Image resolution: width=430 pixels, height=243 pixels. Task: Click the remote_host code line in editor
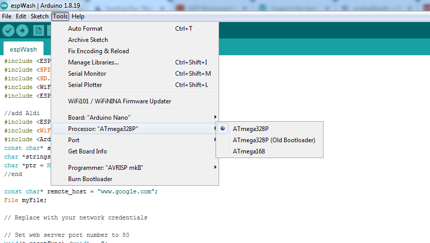[x=81, y=192]
